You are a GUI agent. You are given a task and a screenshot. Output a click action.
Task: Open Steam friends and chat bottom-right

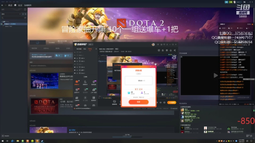pos(249,136)
